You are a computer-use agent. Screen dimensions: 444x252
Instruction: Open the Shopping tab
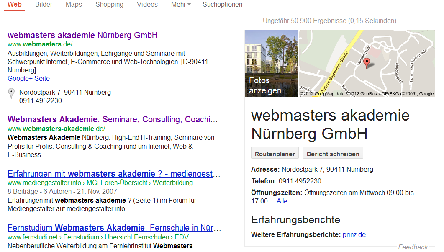tap(109, 5)
